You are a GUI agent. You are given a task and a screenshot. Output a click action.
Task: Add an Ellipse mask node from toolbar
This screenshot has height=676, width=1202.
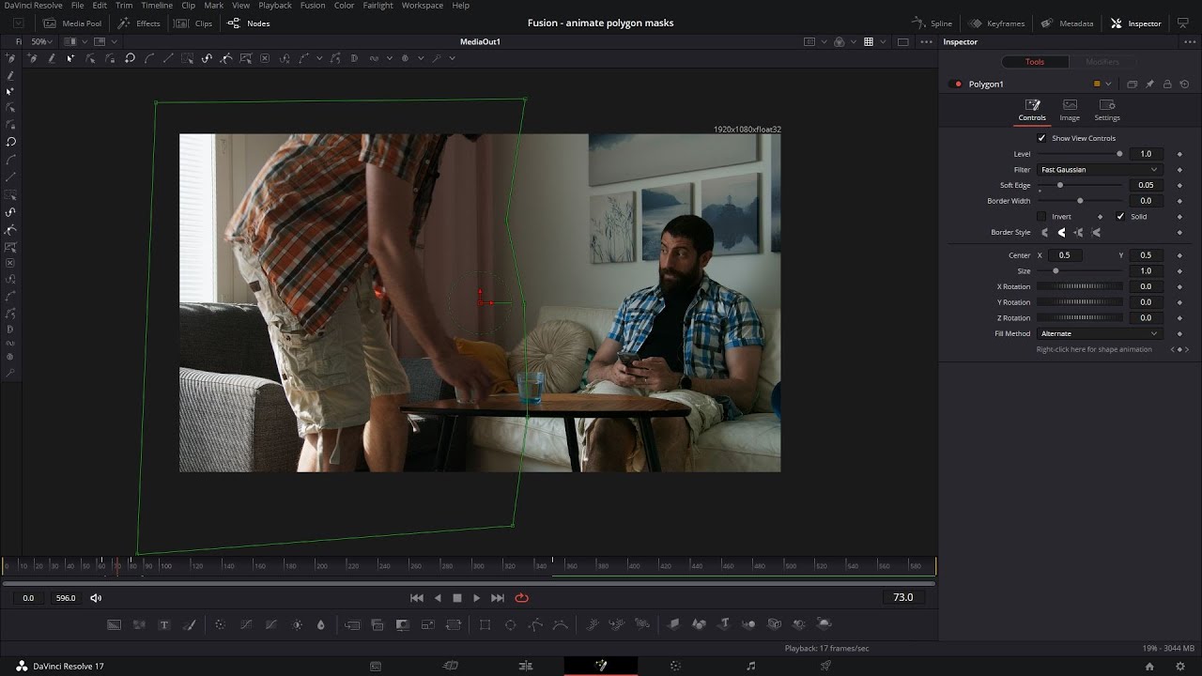click(511, 624)
